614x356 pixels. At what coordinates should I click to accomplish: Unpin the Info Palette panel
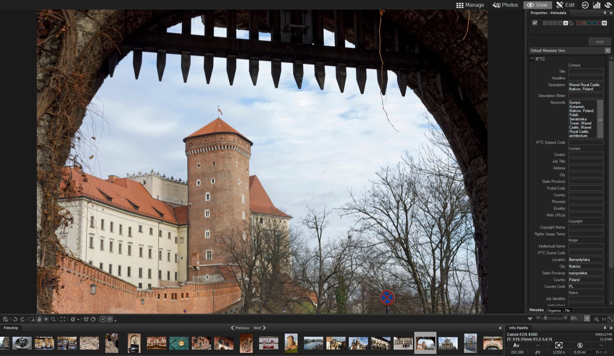[x=605, y=327]
